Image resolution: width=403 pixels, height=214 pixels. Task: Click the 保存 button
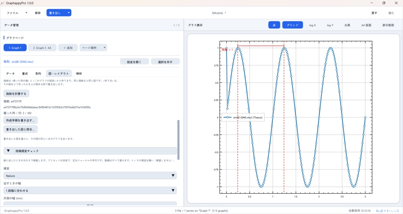click(38, 13)
